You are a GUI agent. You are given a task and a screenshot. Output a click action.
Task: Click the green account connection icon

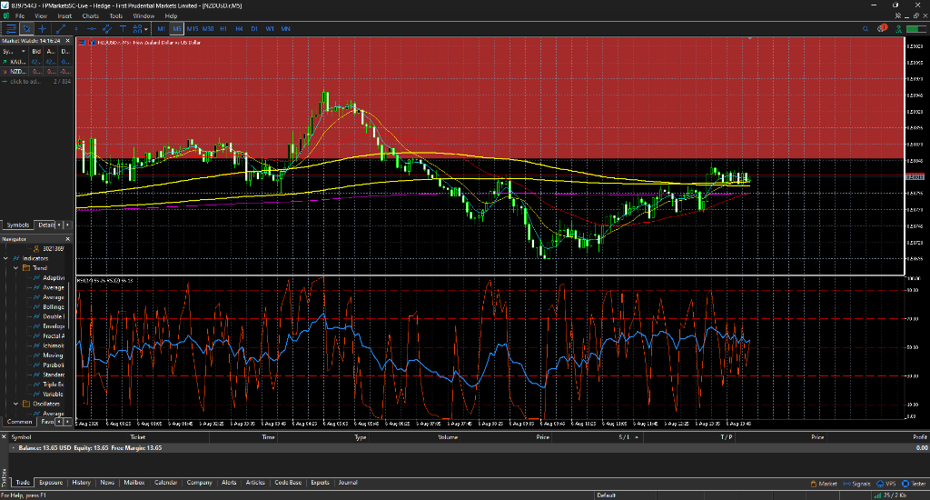click(x=899, y=28)
